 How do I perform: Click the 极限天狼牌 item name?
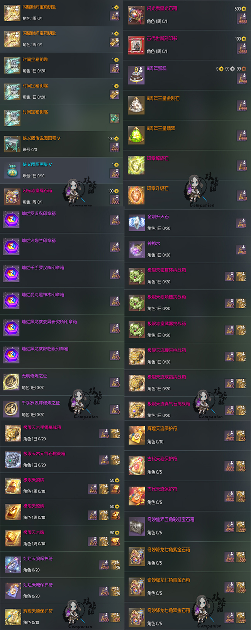pyautogui.click(x=34, y=480)
